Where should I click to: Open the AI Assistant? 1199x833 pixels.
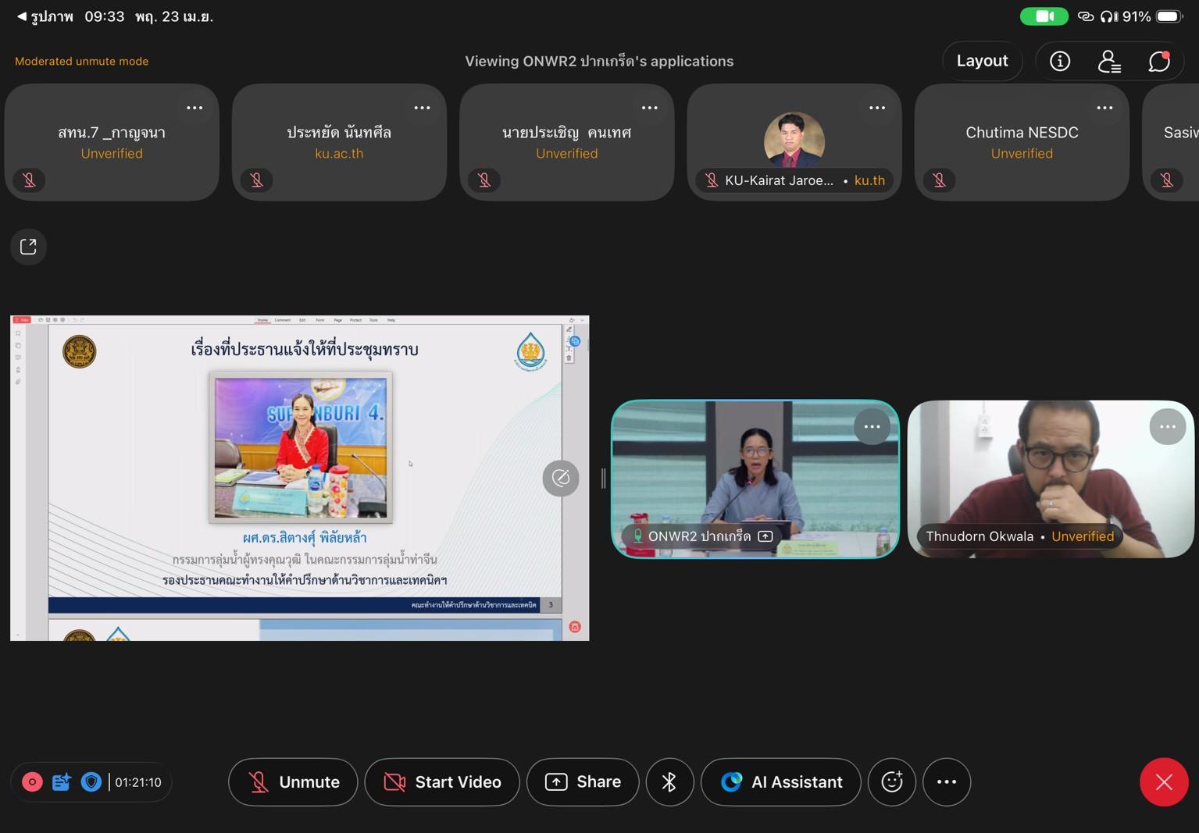tap(781, 781)
